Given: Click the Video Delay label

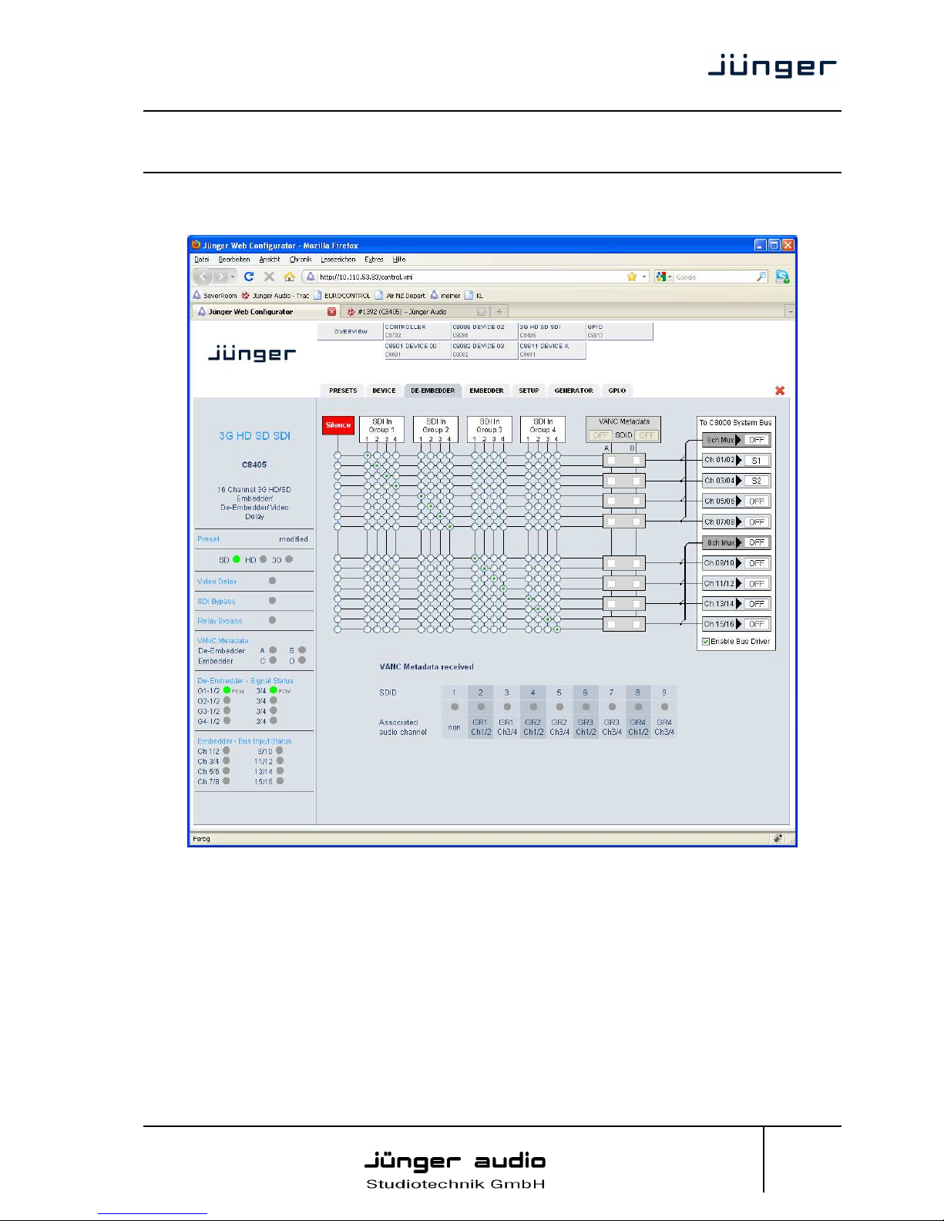Looking at the screenshot, I should tap(217, 582).
